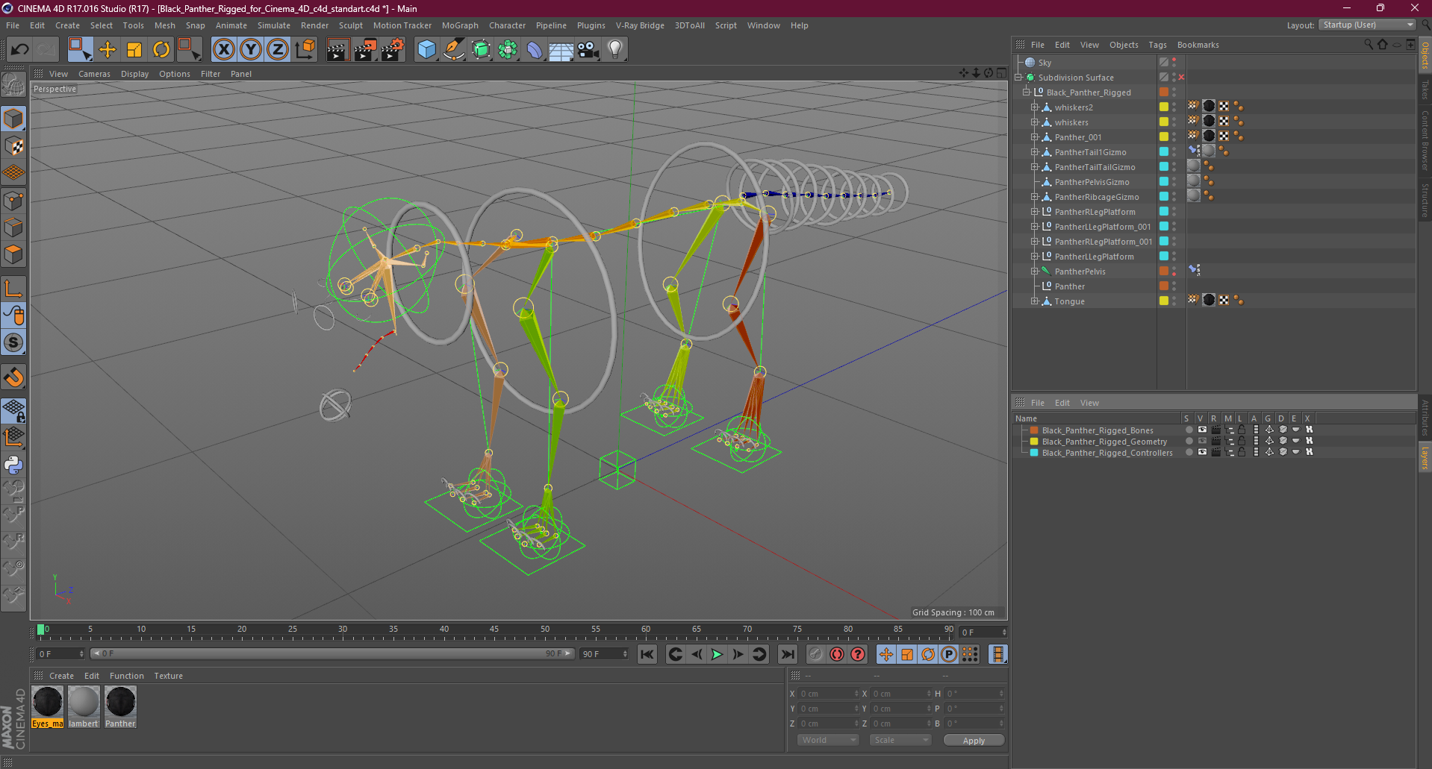Toggle X axis lock
This screenshot has width=1432, height=769.
[224, 50]
